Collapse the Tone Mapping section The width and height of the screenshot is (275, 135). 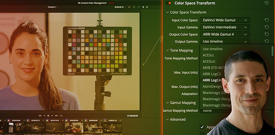167,50
